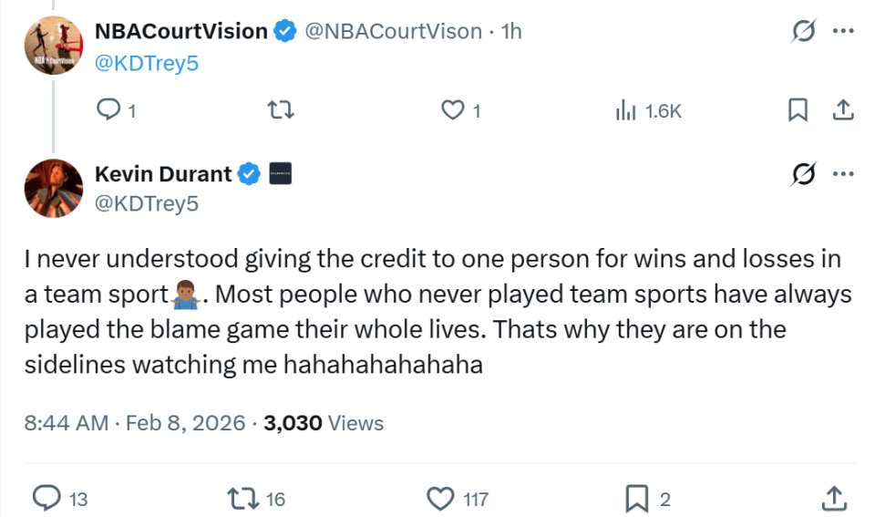The image size is (875, 517).
Task: Open NBACourtVision profile name link
Action: click(x=180, y=31)
